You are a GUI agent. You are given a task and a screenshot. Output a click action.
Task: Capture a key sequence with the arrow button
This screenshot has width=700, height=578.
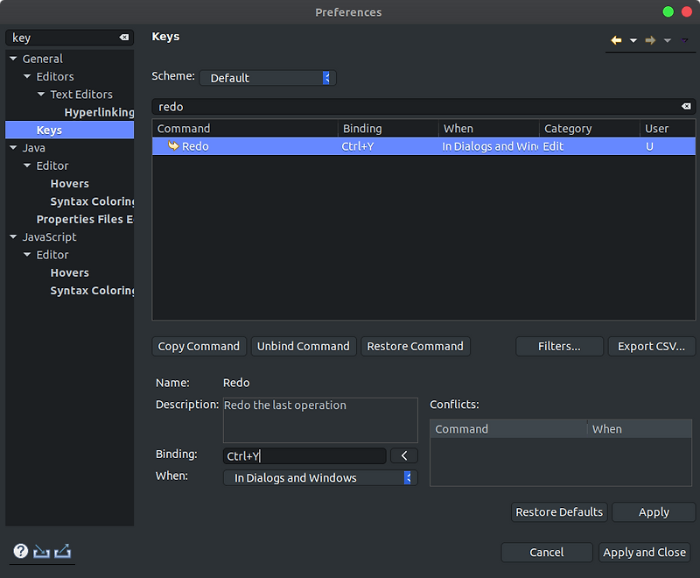(x=402, y=455)
